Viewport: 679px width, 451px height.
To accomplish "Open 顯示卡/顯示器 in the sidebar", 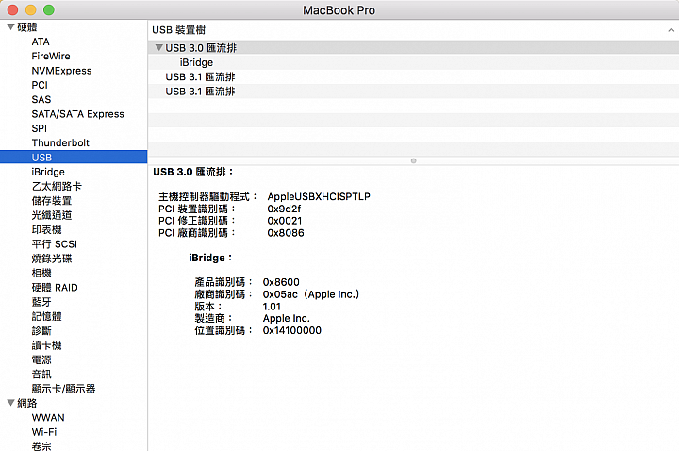I will pos(64,389).
